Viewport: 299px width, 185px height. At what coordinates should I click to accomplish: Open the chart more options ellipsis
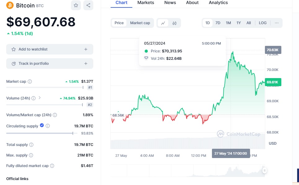(x=276, y=23)
